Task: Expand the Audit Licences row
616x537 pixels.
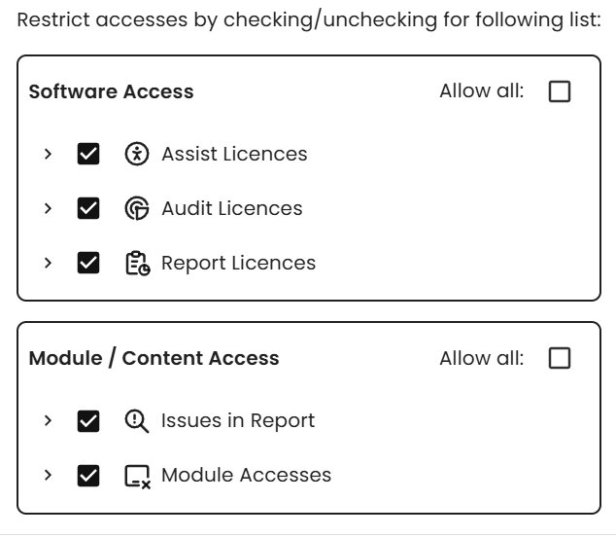Action: tap(48, 208)
